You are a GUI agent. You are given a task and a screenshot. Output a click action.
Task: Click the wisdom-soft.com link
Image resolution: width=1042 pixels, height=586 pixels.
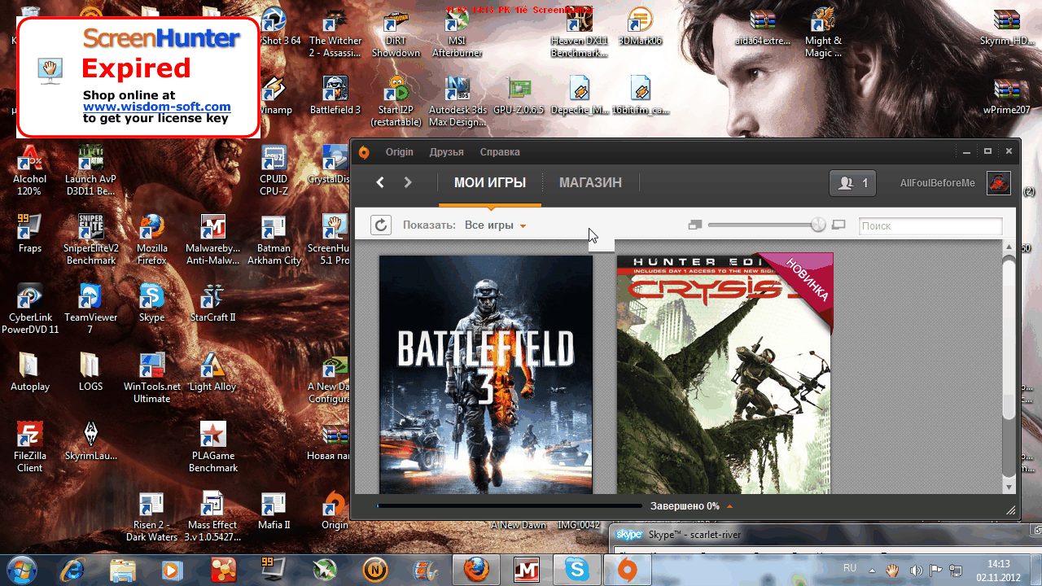pos(156,107)
